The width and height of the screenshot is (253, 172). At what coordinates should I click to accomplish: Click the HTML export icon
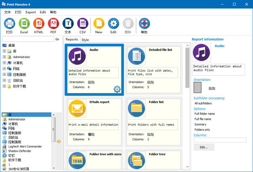(x=39, y=24)
